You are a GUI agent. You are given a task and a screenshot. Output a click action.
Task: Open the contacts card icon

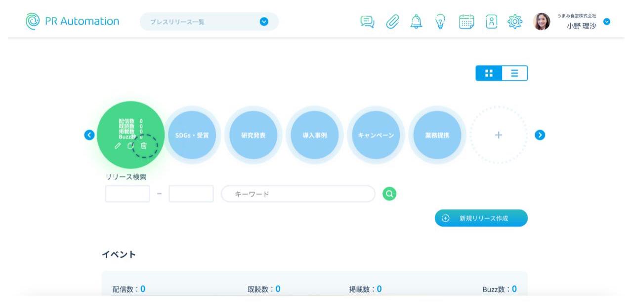coord(491,22)
